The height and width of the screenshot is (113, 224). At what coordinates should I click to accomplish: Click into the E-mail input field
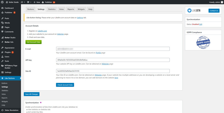113,49
